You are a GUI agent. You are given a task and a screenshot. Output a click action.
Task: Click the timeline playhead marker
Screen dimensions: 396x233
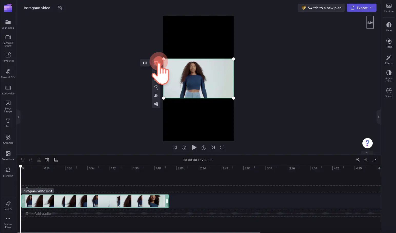click(21, 167)
